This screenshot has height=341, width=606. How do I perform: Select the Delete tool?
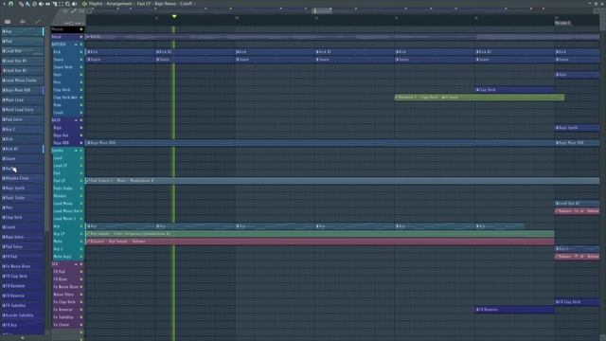click(34, 4)
